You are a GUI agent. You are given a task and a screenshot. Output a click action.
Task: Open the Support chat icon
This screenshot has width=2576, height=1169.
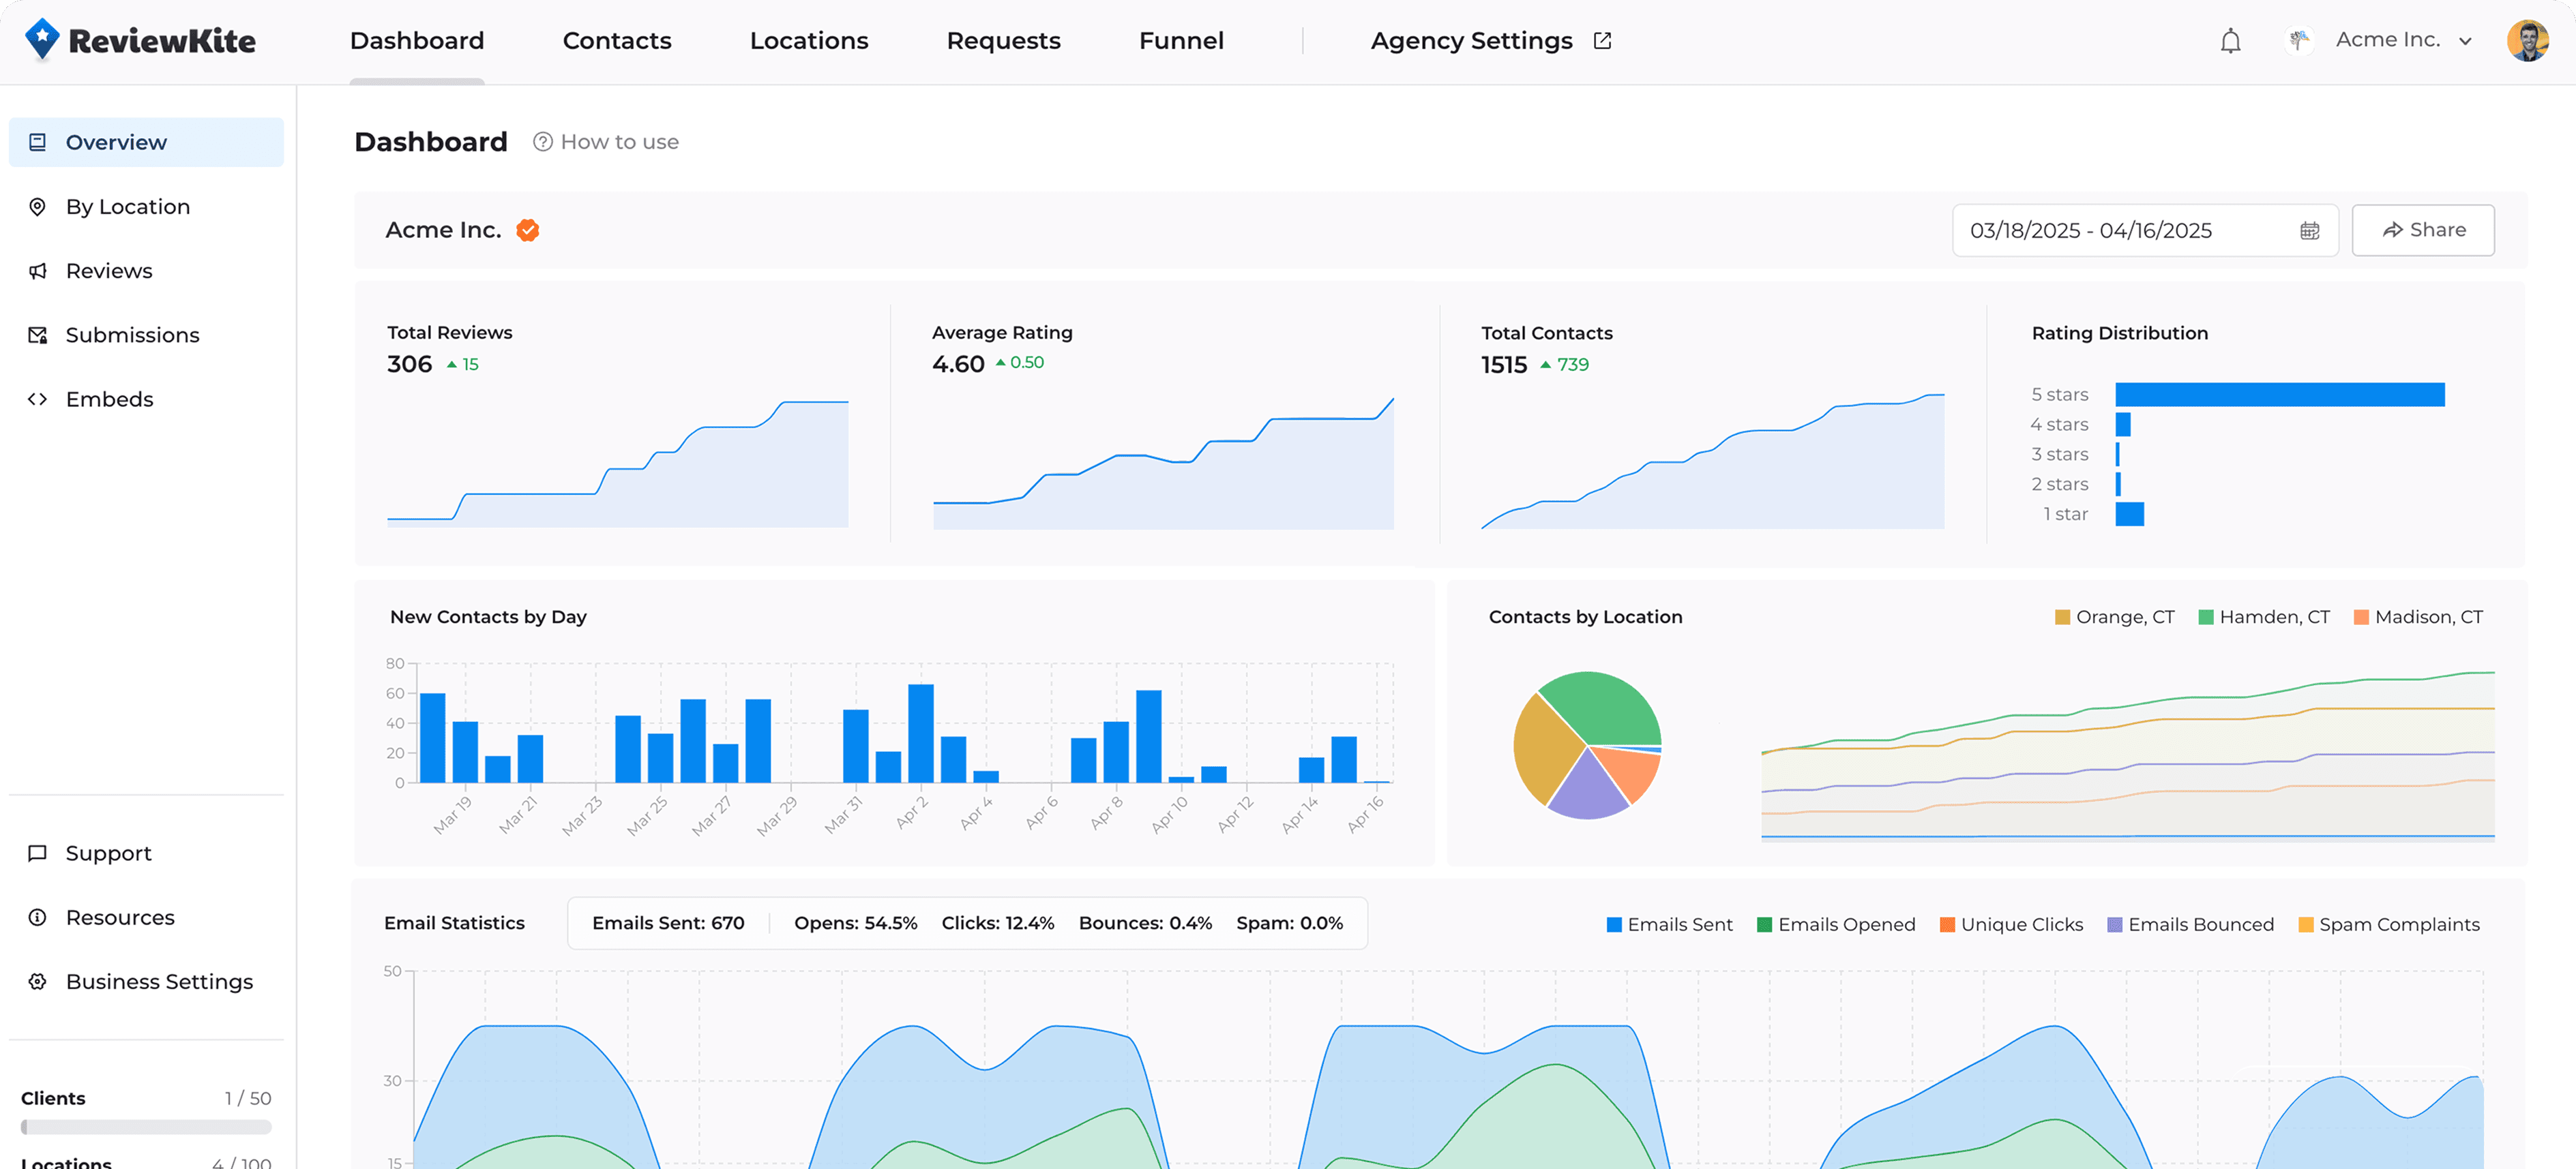point(37,852)
